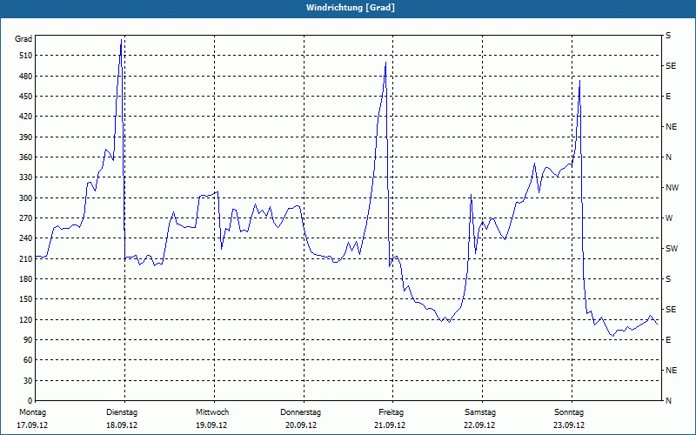Click the date 21.09.12
The image size is (696, 435).
tap(390, 425)
